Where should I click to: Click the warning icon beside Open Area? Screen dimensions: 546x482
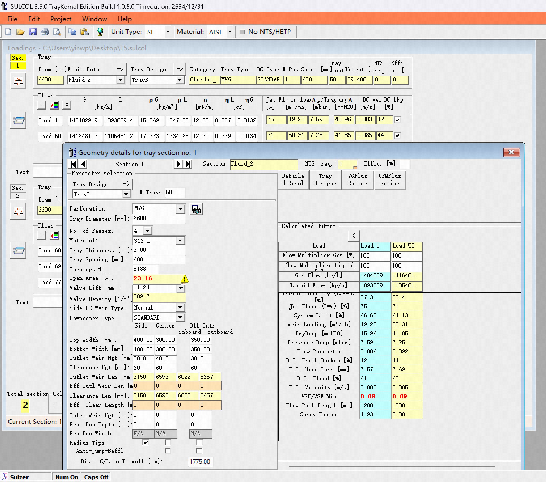[185, 279]
